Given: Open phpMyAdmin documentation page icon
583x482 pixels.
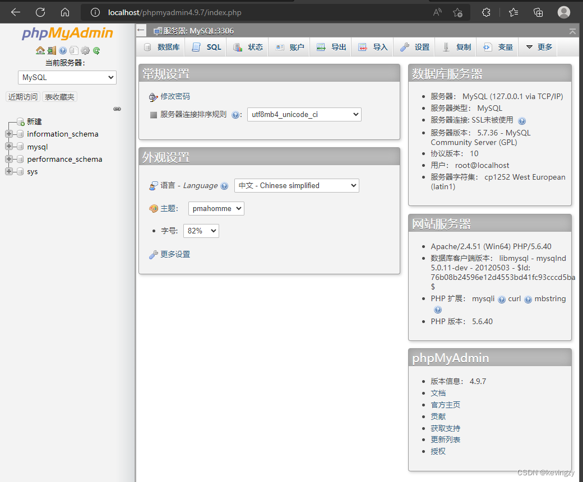Looking at the screenshot, I should click(x=73, y=50).
